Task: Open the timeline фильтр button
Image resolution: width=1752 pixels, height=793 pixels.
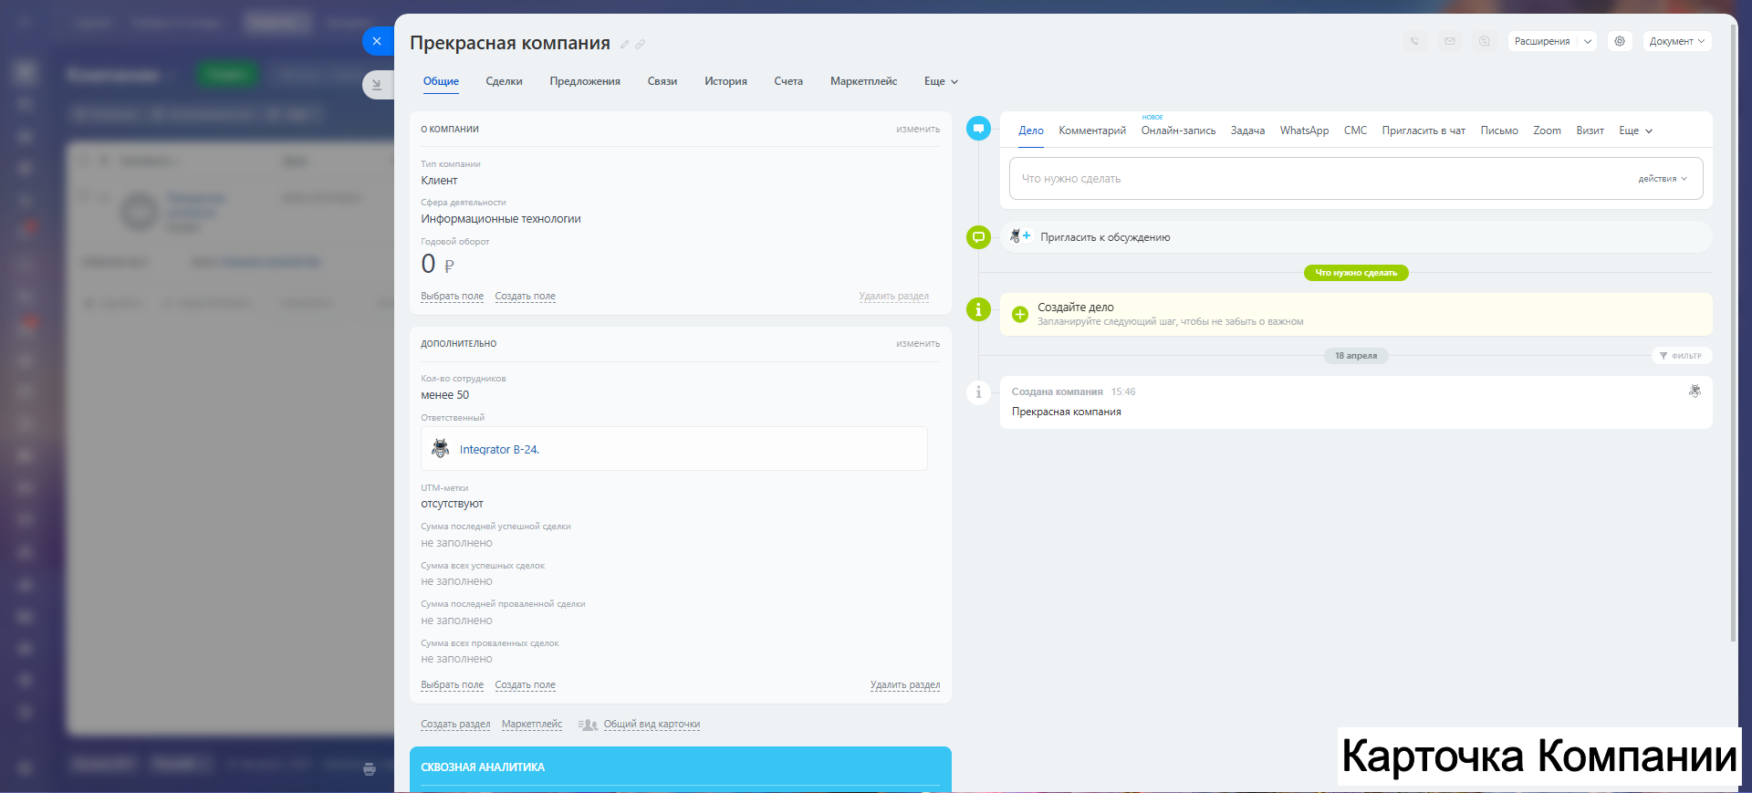Action: click(x=1681, y=356)
